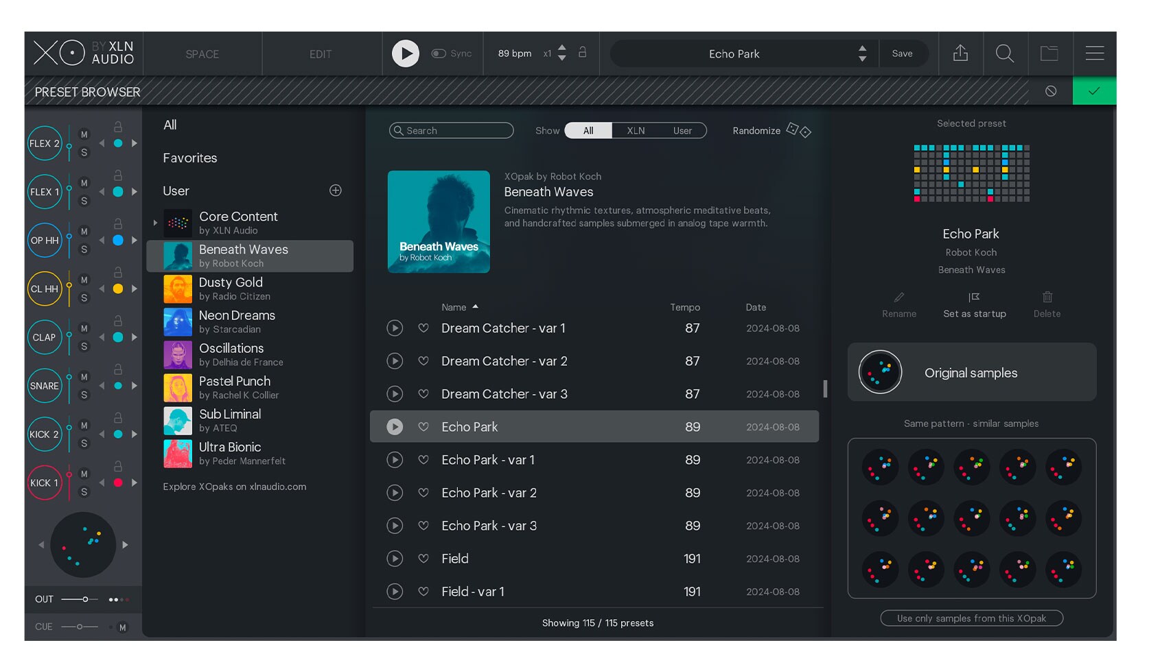Confirm preset with green checkmark button
The width and height of the screenshot is (1149, 669).
(x=1094, y=91)
